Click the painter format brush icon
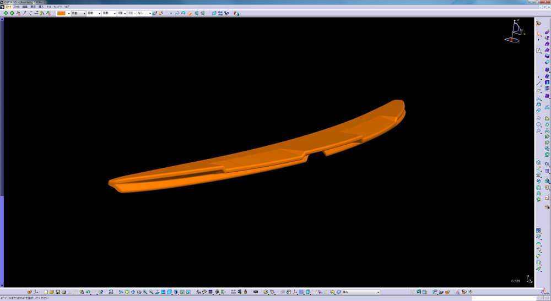The image size is (551, 301). pos(155,13)
